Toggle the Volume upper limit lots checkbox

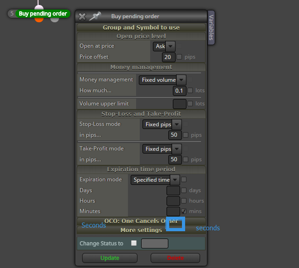[190, 104]
